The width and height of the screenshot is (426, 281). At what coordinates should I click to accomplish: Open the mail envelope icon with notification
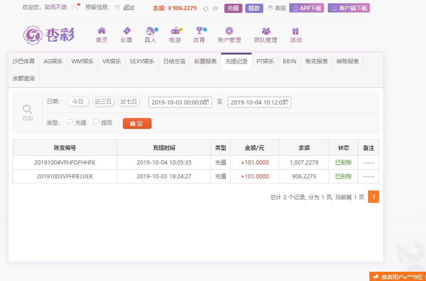pyautogui.click(x=76, y=7)
